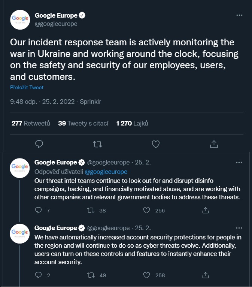Open more options on the threat intel tweet
This screenshot has width=252, height=287.
pos(239,162)
